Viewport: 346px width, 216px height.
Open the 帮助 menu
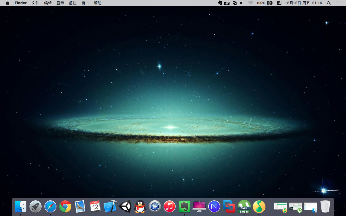[x=98, y=3]
